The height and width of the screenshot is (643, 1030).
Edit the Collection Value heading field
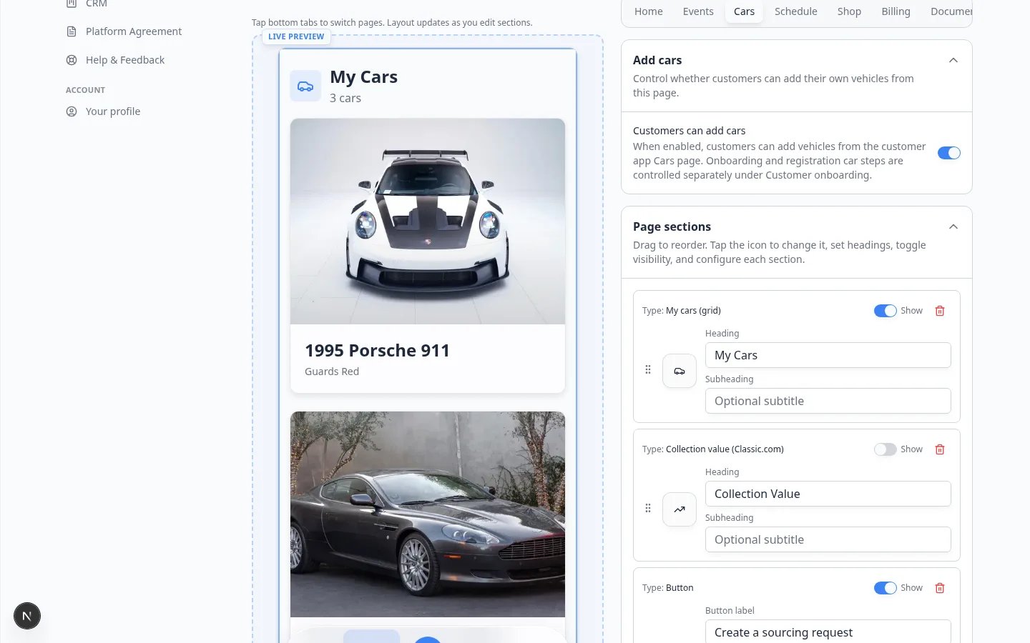pyautogui.click(x=828, y=494)
